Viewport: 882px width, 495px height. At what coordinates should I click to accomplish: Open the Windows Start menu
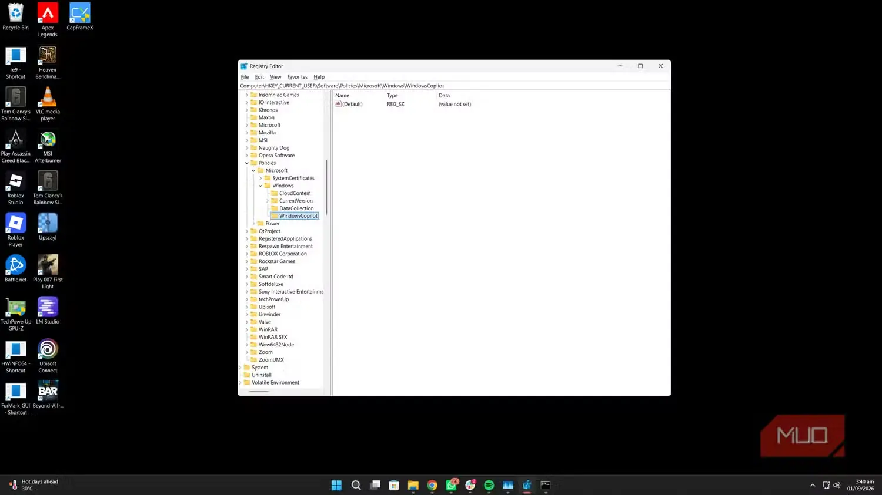[336, 485]
